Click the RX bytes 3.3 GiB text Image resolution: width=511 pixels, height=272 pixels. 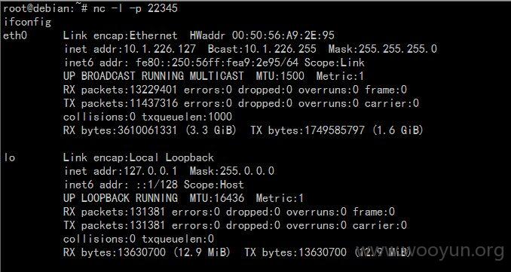(x=150, y=130)
